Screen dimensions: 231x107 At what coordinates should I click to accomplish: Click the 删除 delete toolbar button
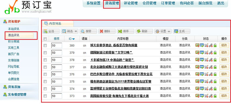tap(107, 31)
